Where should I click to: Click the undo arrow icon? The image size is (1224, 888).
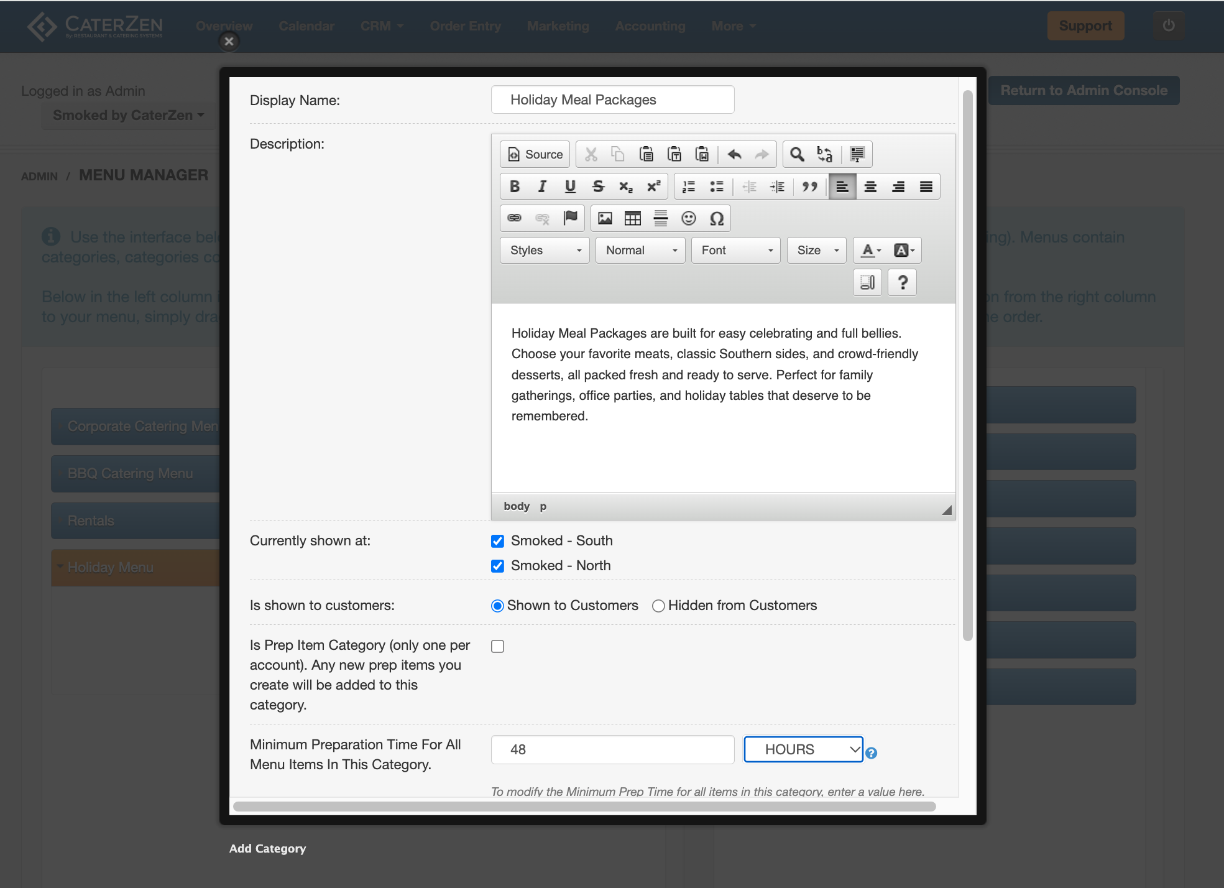click(734, 154)
